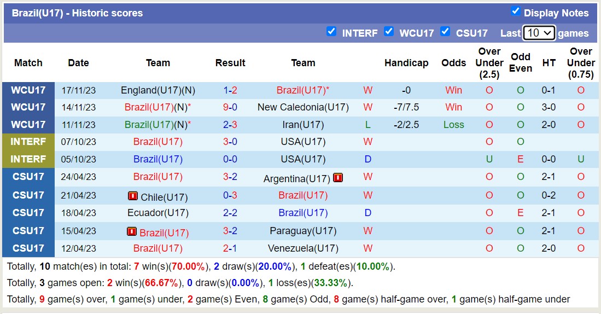Click the 9-0 result against New Caledonia
Screen dimensions: 601x314
[x=230, y=107]
